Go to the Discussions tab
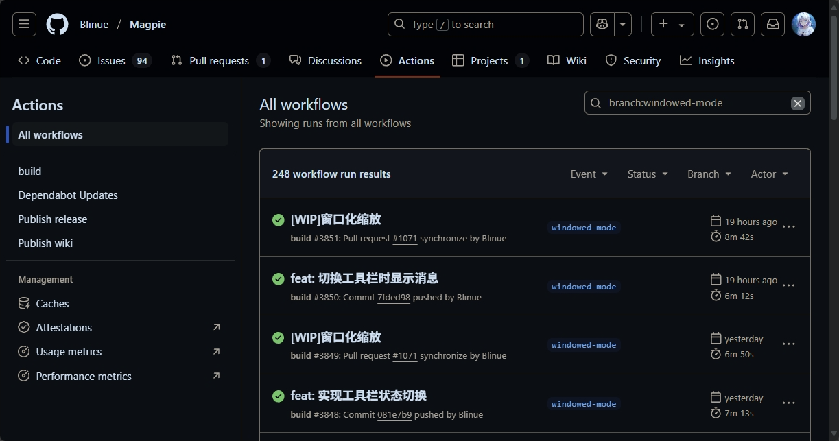 [325, 61]
